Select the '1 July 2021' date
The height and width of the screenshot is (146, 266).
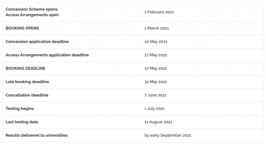[x=154, y=109]
